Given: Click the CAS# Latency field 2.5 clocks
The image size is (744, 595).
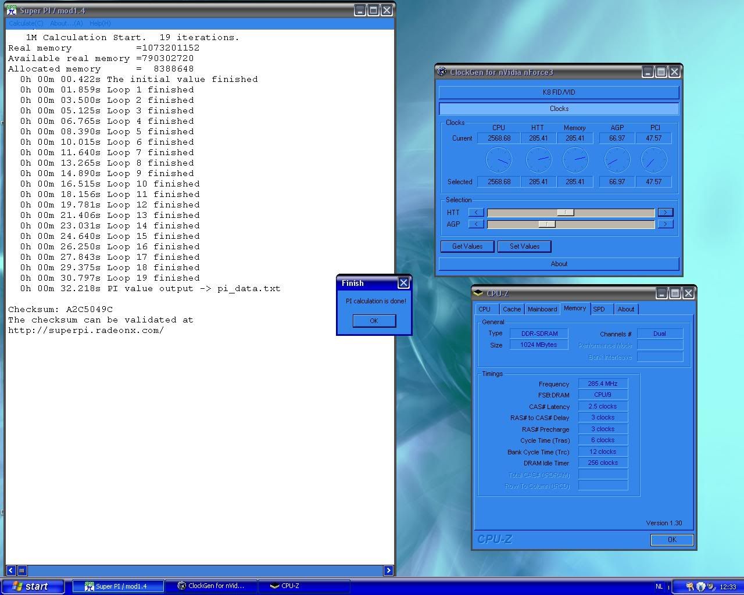Looking at the screenshot, I should [603, 406].
